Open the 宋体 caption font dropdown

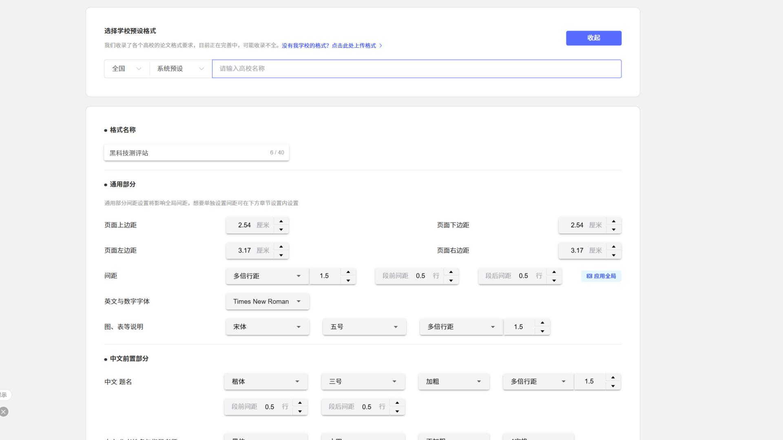pyautogui.click(x=267, y=327)
